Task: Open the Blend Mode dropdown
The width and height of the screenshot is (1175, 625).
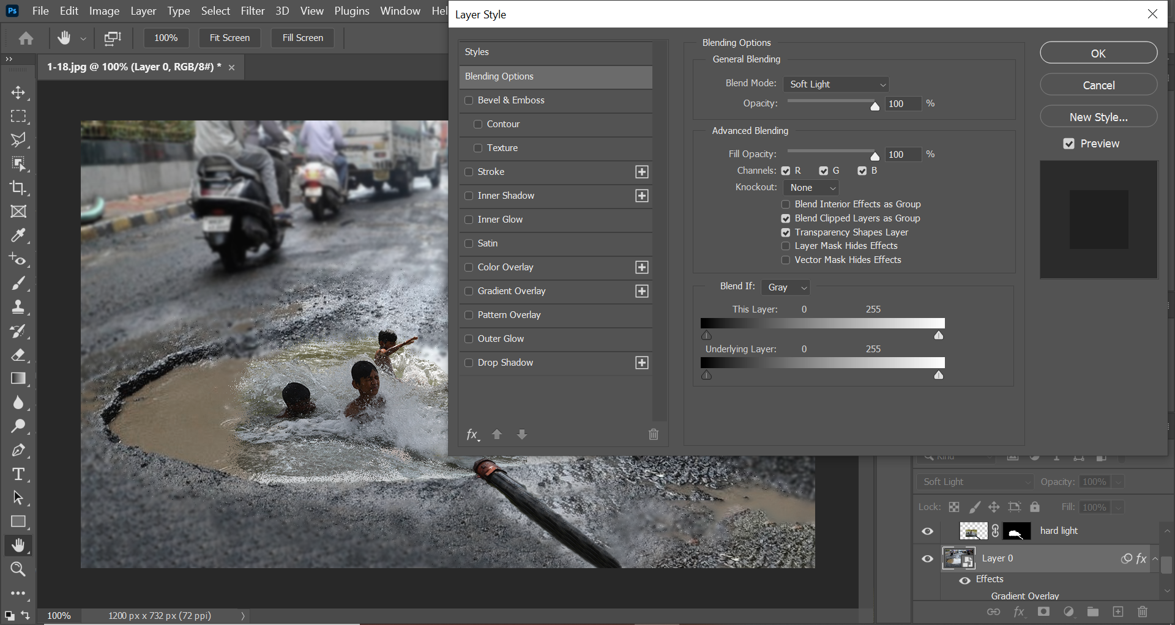Action: point(835,84)
